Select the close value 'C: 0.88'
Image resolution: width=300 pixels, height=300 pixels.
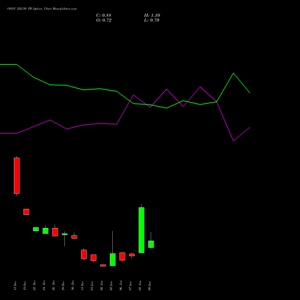pos(104,16)
